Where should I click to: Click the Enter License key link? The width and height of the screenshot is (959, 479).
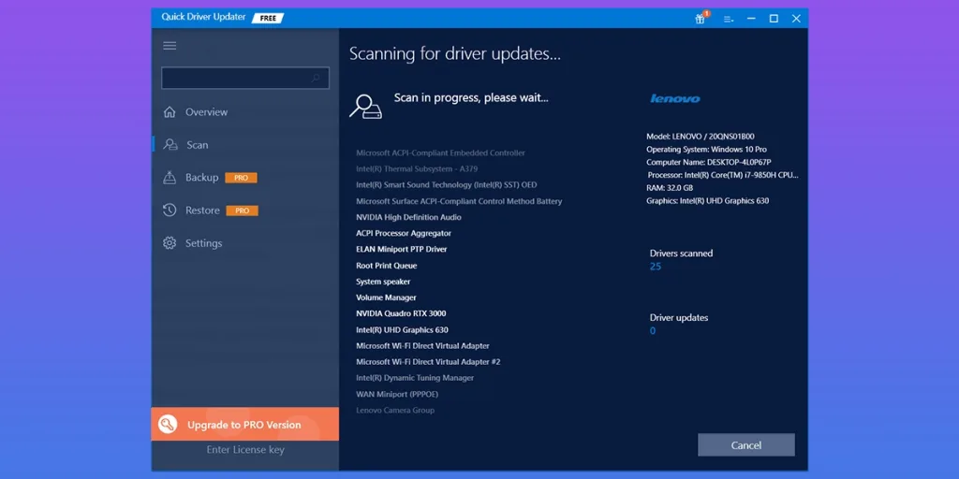click(x=245, y=450)
